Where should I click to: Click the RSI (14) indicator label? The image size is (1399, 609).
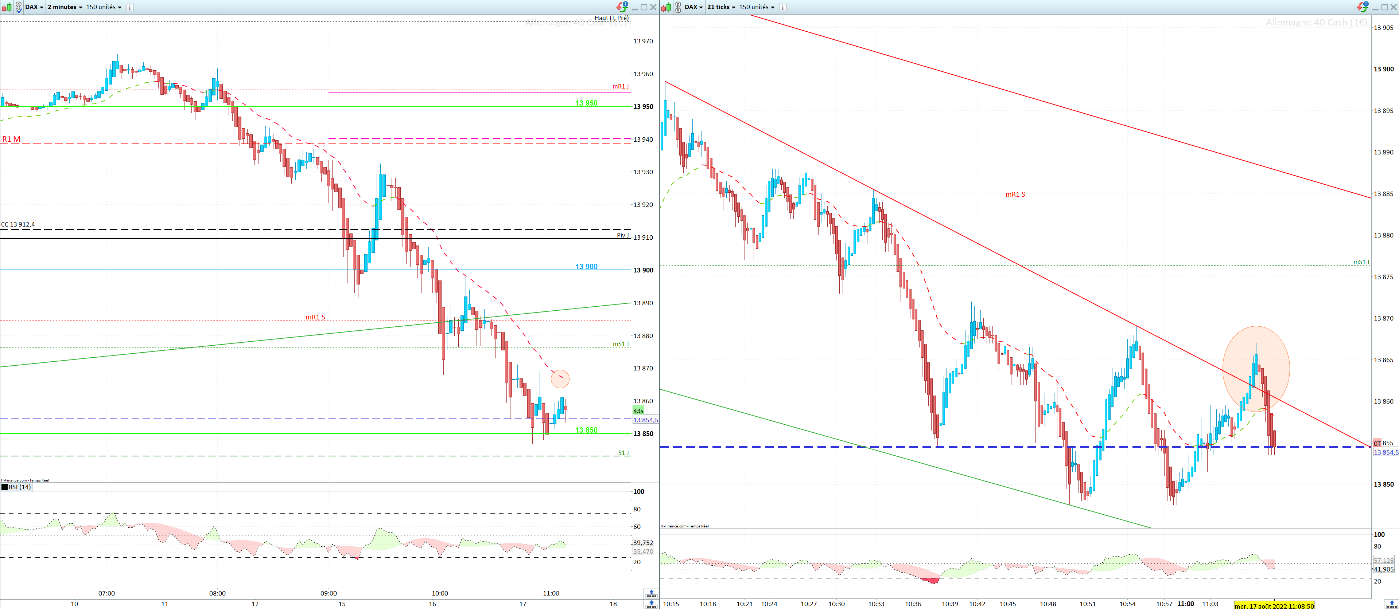click(20, 487)
